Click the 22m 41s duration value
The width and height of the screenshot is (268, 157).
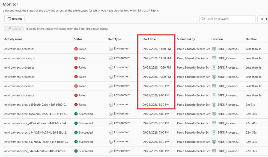251,123
